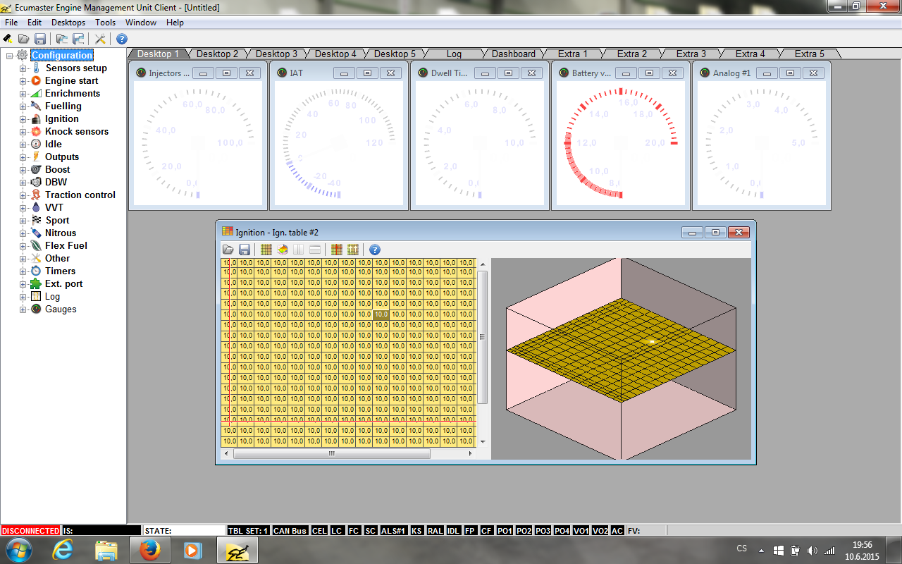Click the 3D graph view icon in table toolbar
The width and height of the screenshot is (902, 564).
tap(282, 250)
